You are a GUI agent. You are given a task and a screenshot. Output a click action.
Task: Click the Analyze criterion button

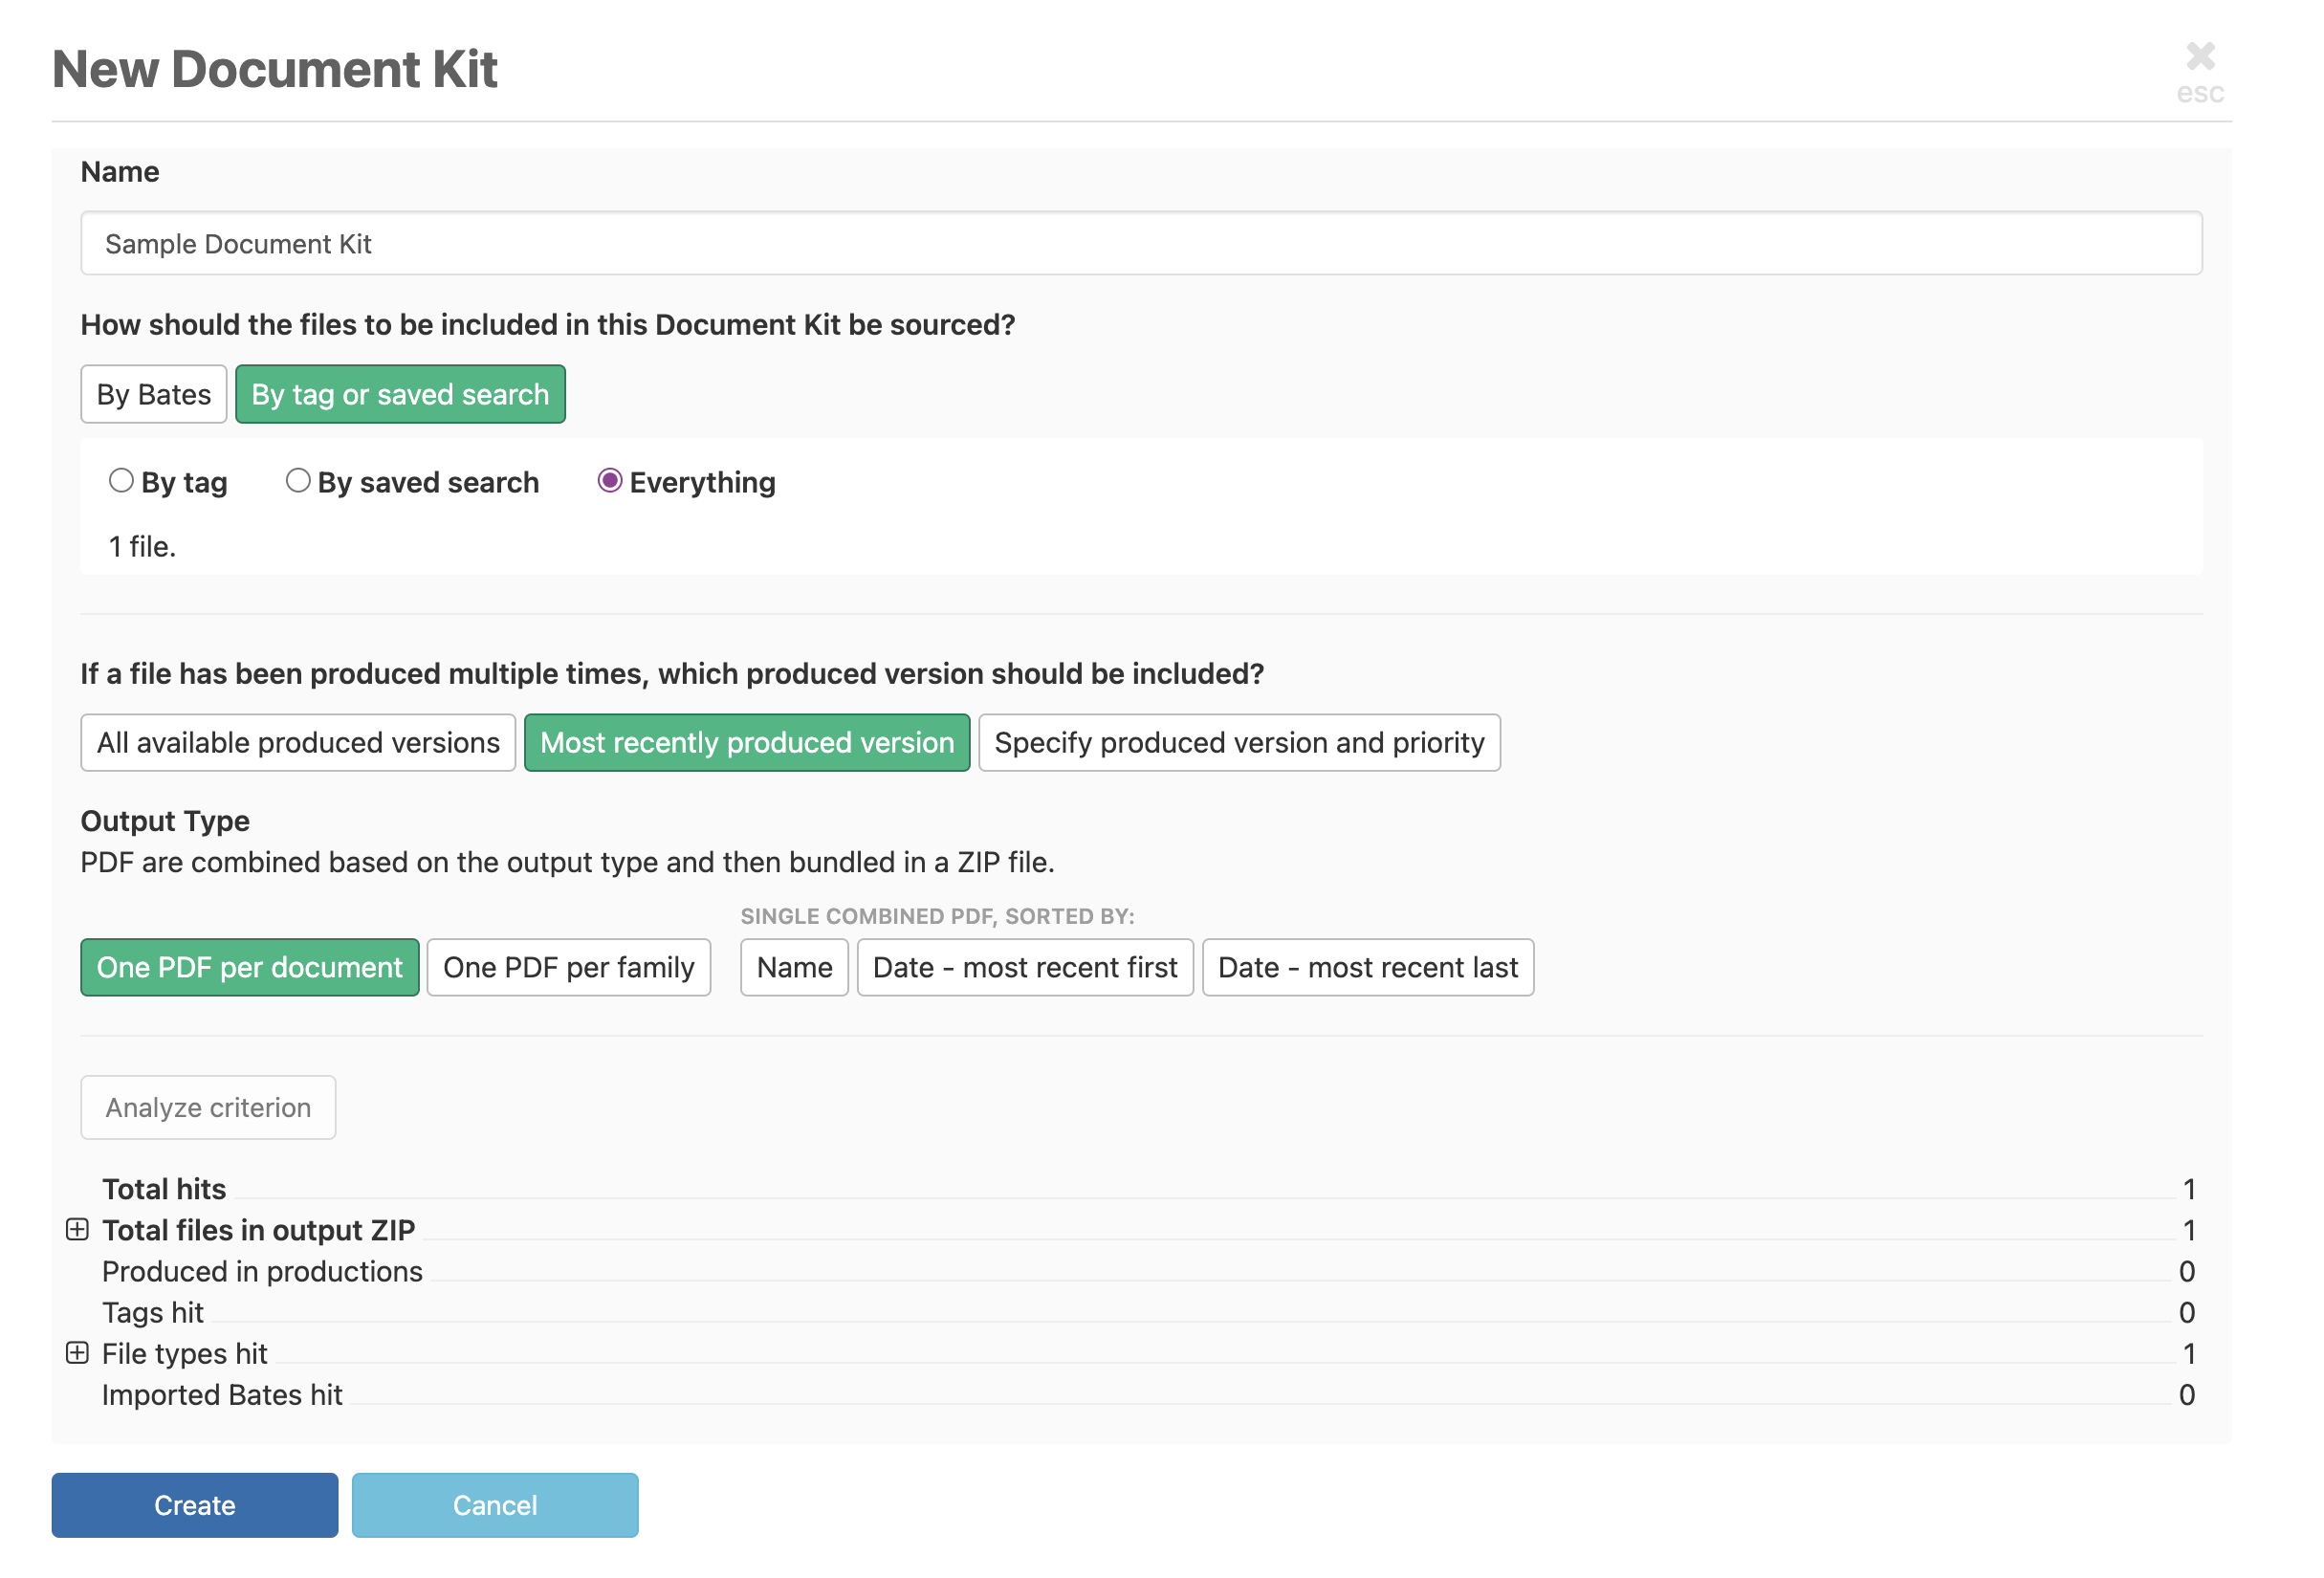[208, 1107]
